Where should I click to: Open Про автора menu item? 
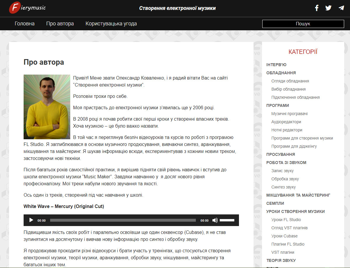[60, 24]
